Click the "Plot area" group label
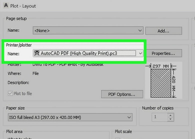195x139 pixels. [14, 131]
